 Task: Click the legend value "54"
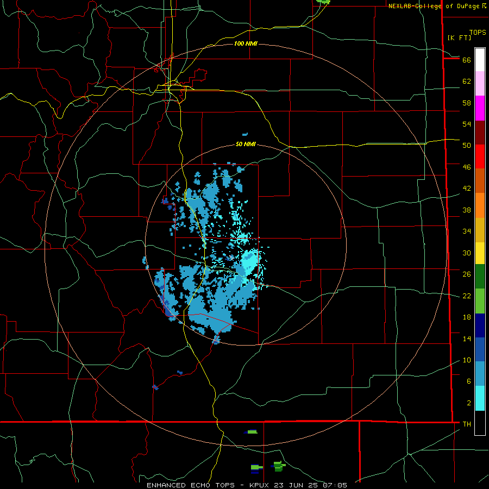coord(467,124)
